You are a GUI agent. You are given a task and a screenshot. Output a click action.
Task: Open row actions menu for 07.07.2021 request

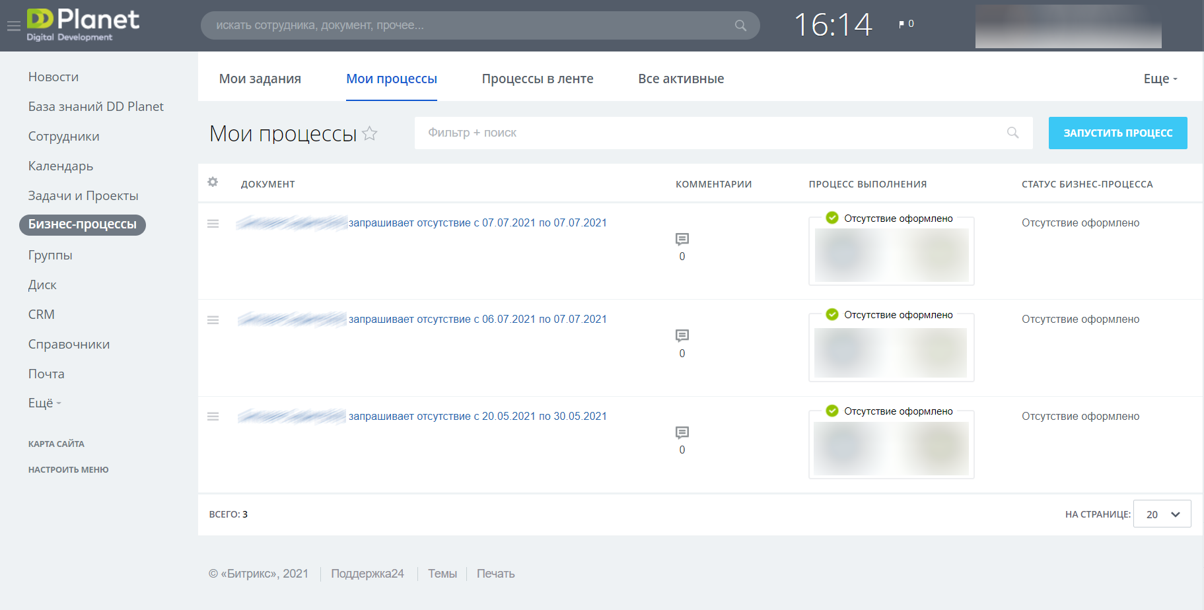213,224
